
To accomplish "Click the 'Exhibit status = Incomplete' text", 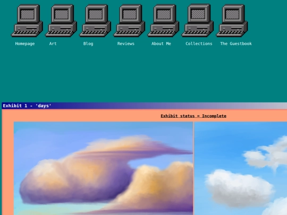I will (x=193, y=116).
